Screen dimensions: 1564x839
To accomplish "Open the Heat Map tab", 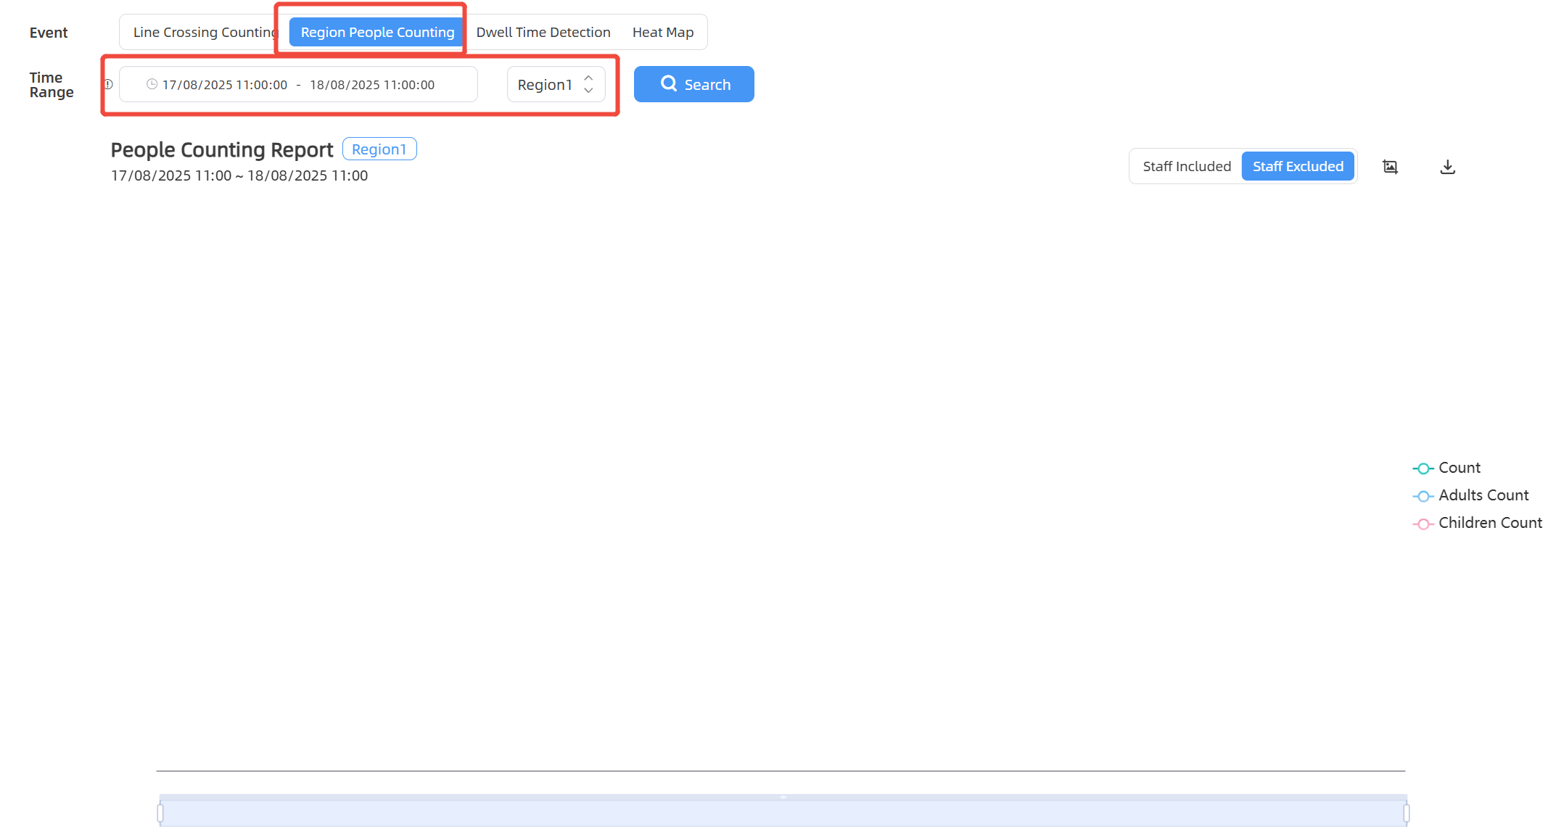I will tap(662, 32).
